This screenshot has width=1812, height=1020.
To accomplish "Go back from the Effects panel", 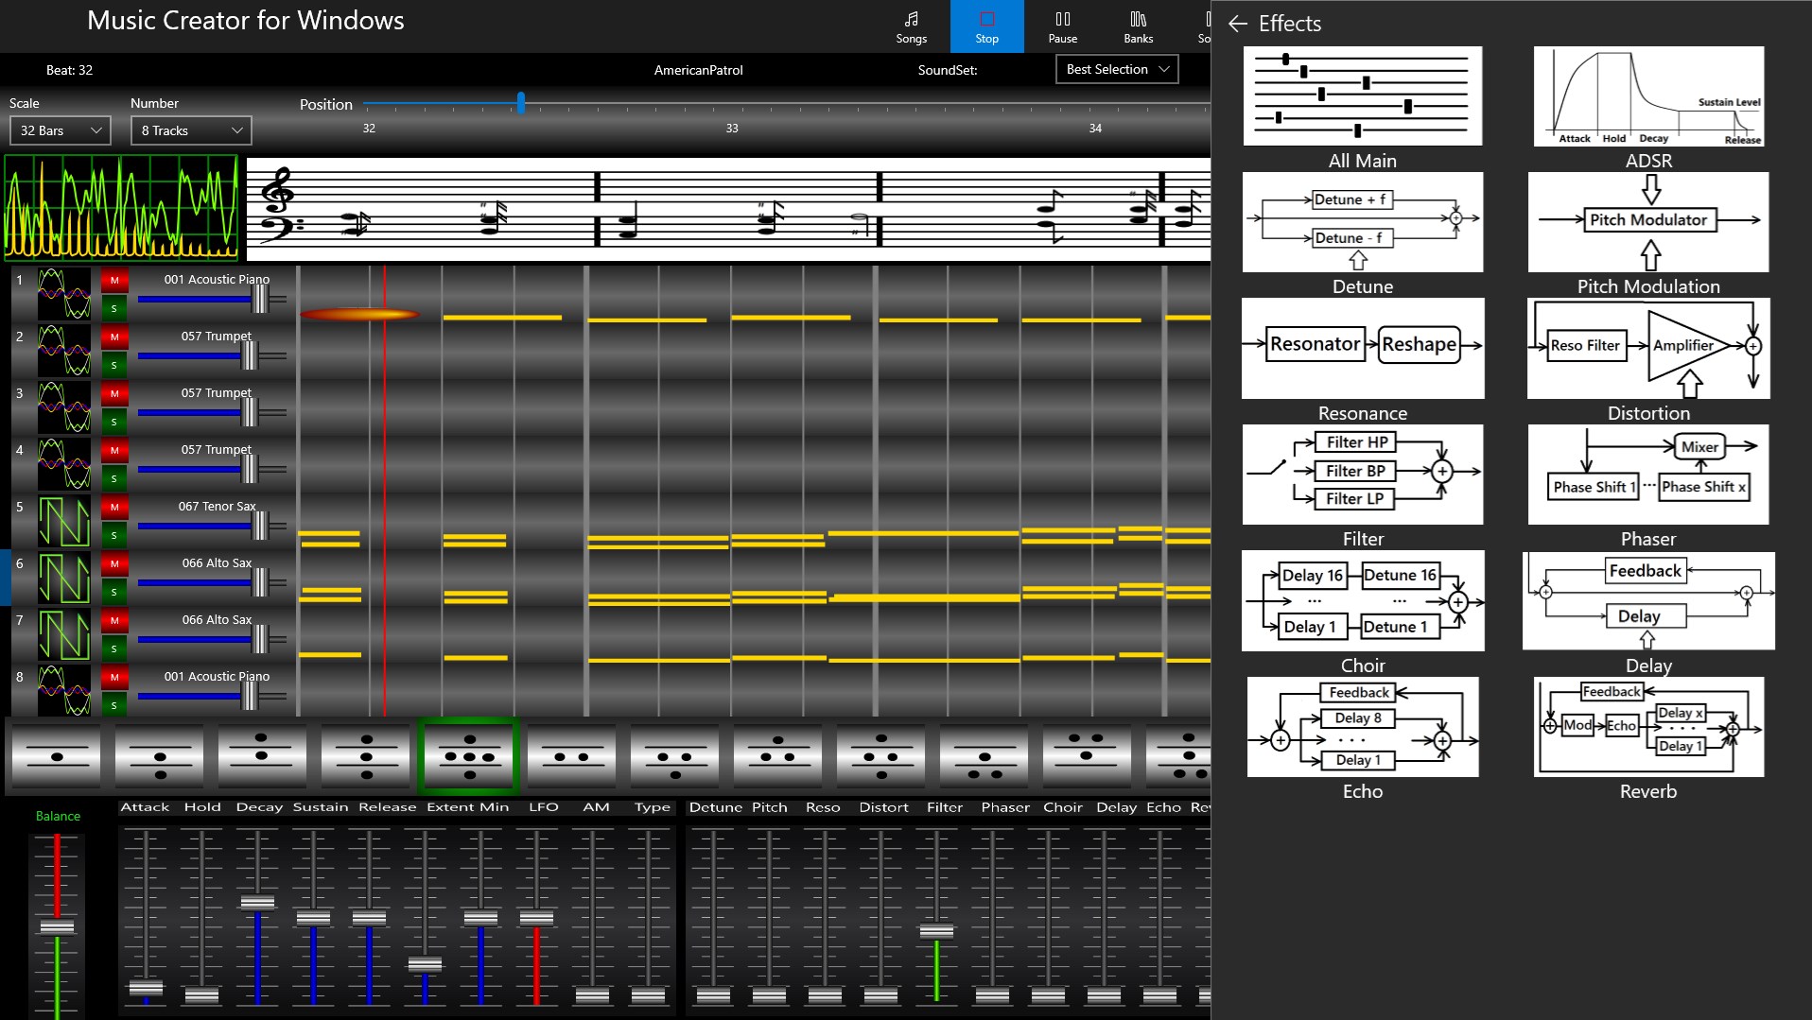I will [1239, 24].
